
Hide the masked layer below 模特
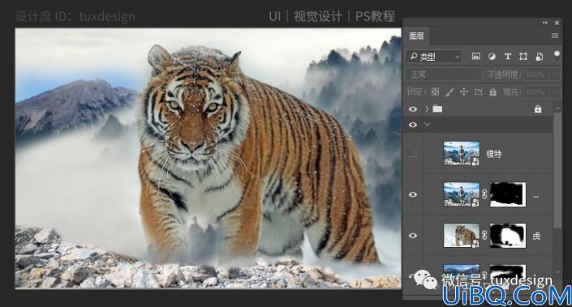pyautogui.click(x=413, y=194)
